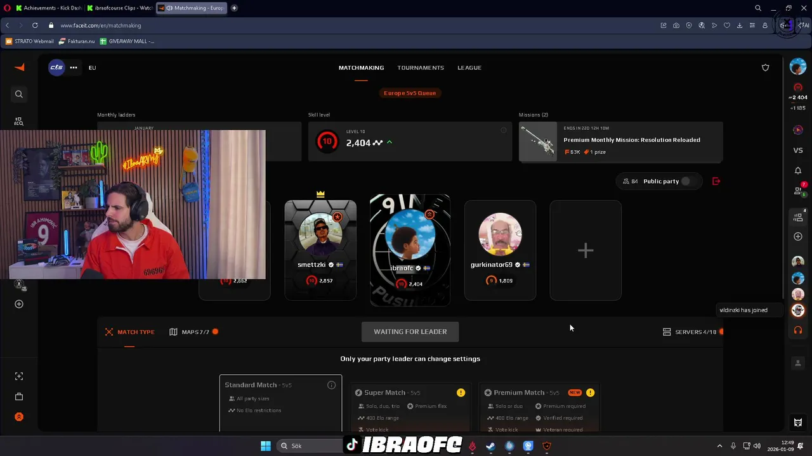Open the FACEIT mascot icon at bottom right

[x=798, y=423]
